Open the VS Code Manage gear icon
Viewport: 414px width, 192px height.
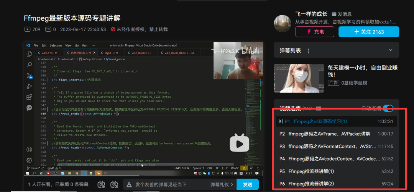29,160
